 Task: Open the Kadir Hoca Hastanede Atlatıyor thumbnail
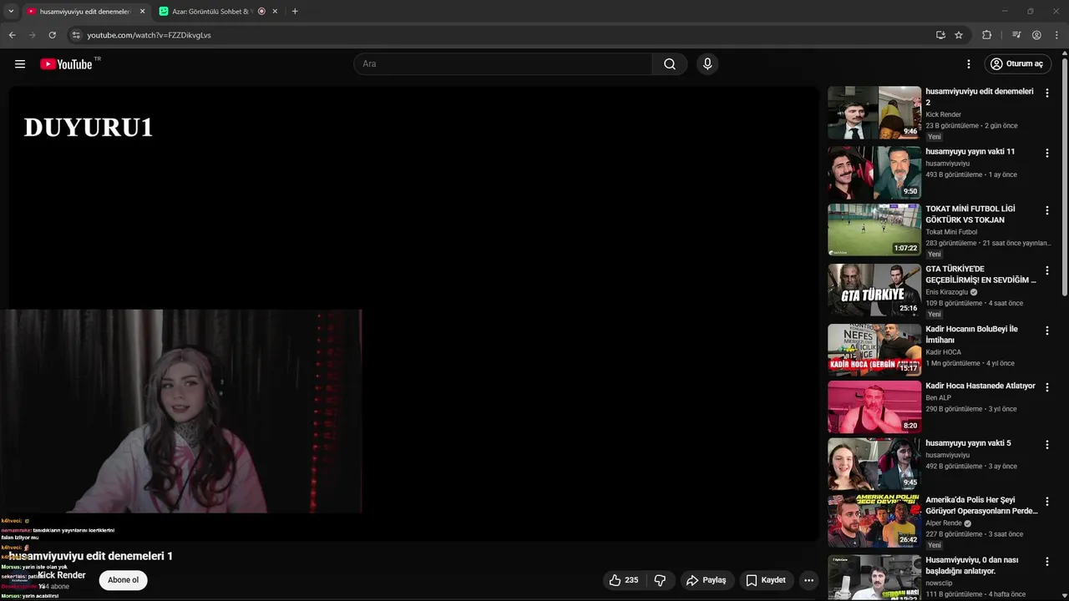[x=874, y=407]
